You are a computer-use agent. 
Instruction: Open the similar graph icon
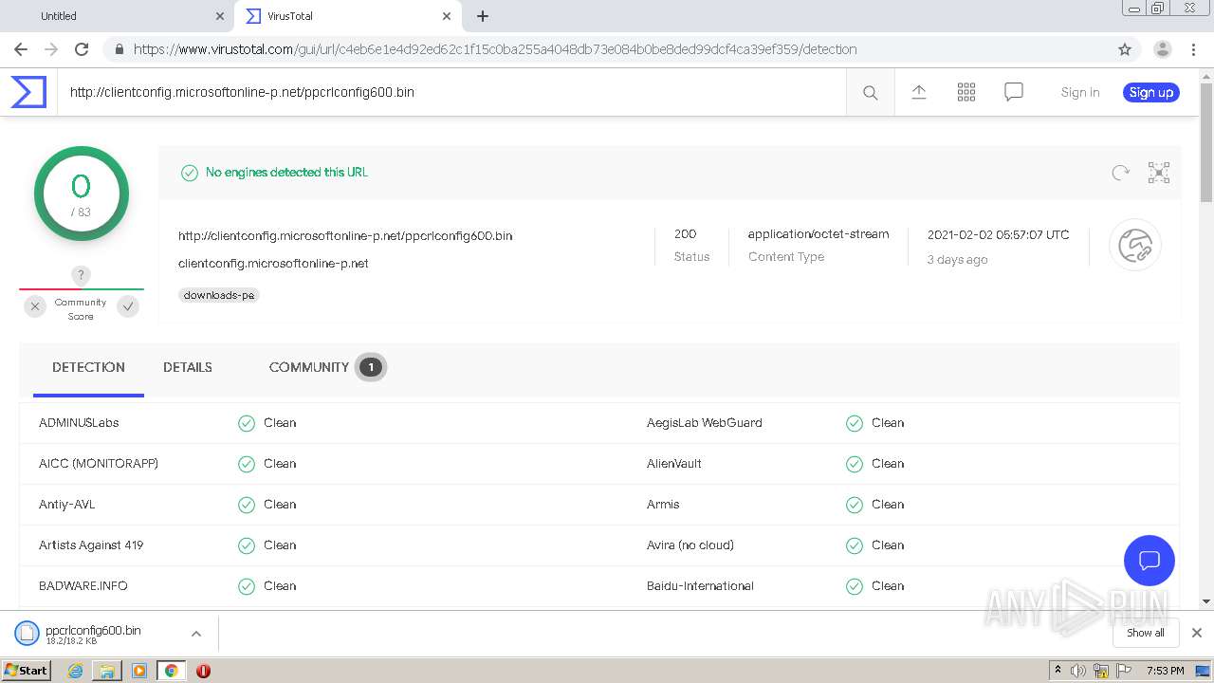tap(1159, 173)
